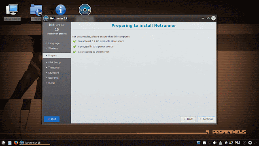Click 'is connected to the Internet' text
259x146 pixels.
tap(93, 52)
